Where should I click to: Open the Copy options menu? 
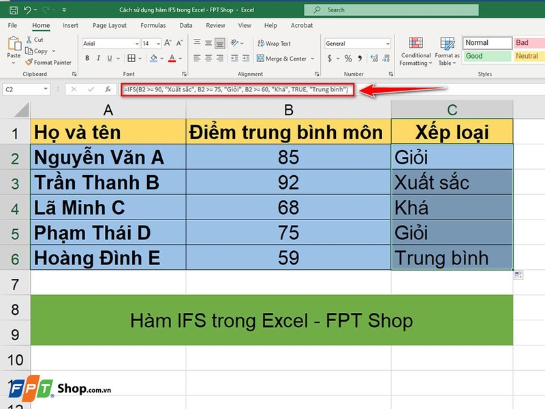point(53,51)
